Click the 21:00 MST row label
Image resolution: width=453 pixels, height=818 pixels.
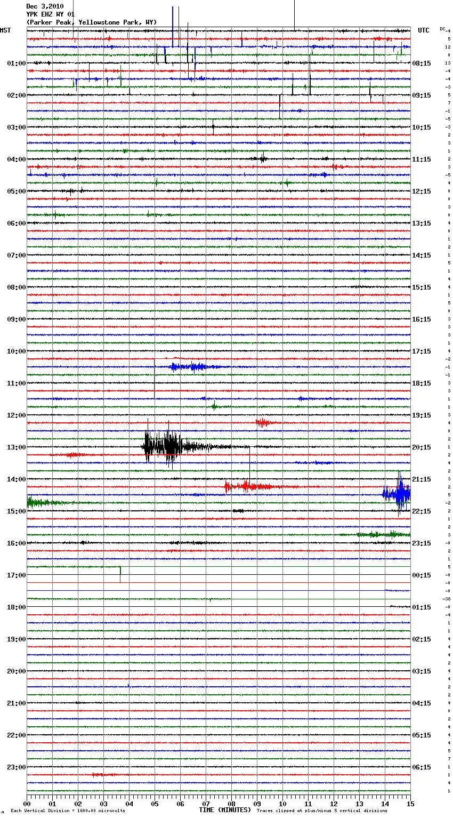17,703
